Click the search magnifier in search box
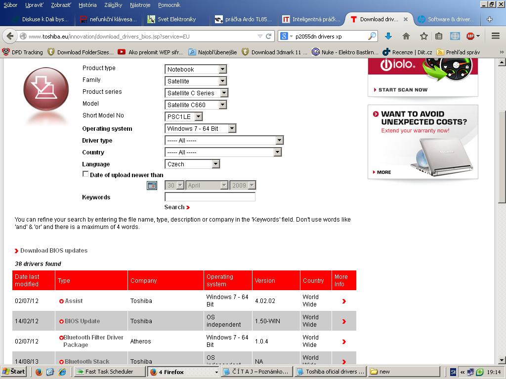 (x=372, y=36)
